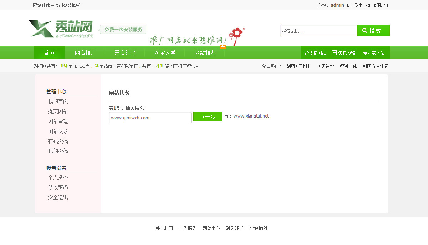Click the 会员中心 link at top
This screenshot has width=428, height=245.
pos(358,5)
